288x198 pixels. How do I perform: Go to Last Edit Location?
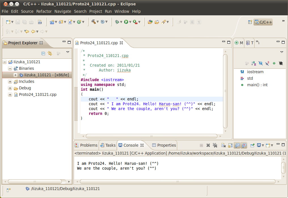click(27, 31)
